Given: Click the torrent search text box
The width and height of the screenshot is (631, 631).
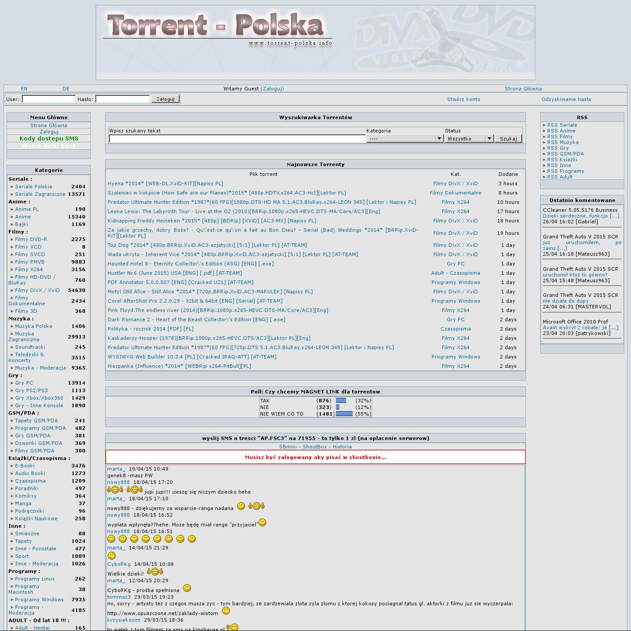Looking at the screenshot, I should 237,139.
